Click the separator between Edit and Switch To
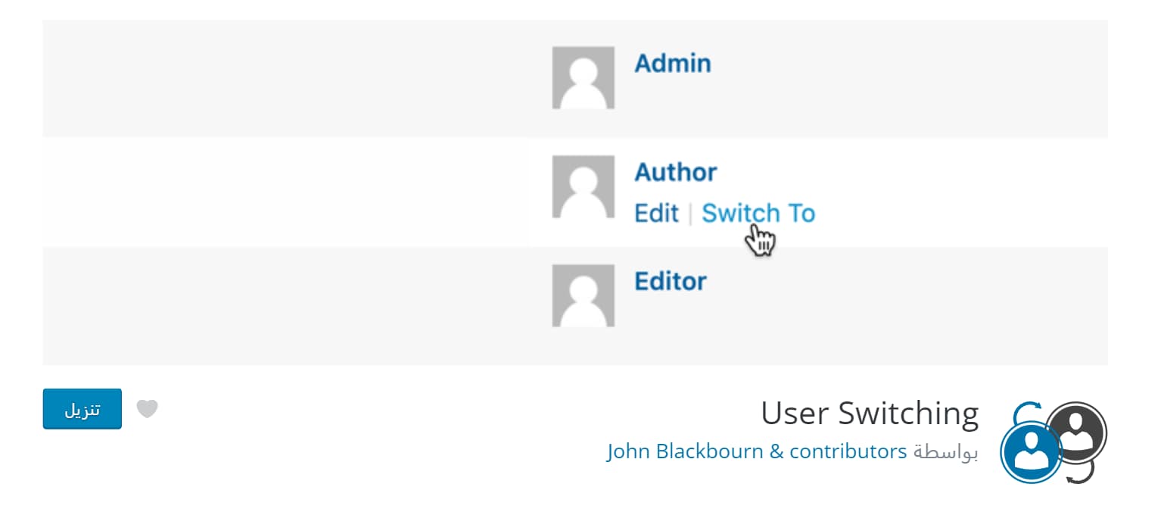1164x509 pixels. pos(690,214)
